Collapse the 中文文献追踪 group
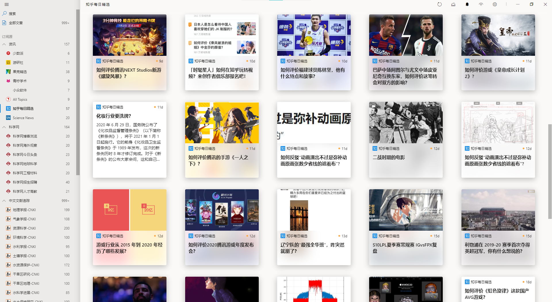Screen dimensions: 552x302 pyautogui.click(x=4, y=200)
